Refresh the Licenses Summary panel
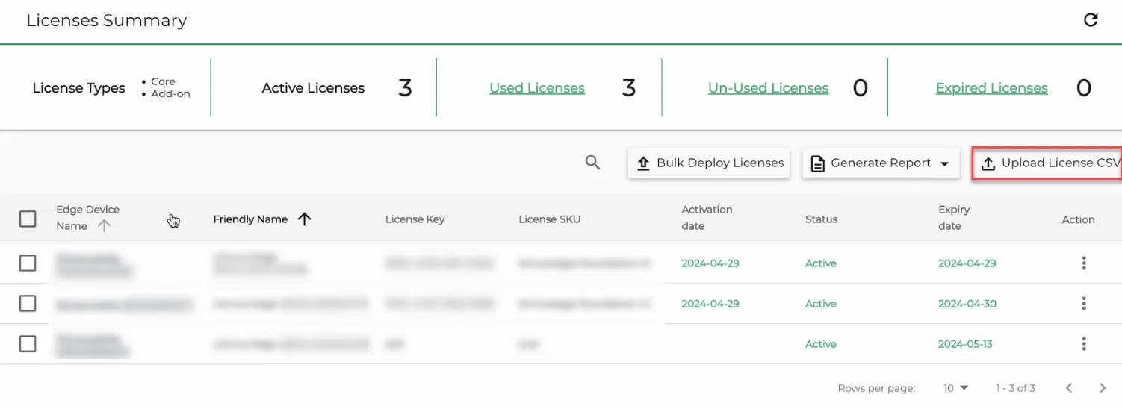This screenshot has width=1122, height=409. (x=1091, y=20)
